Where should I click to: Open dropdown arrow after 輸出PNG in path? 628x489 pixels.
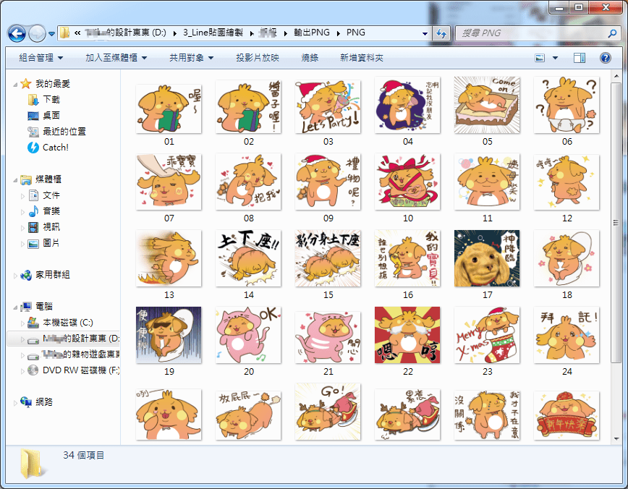339,33
